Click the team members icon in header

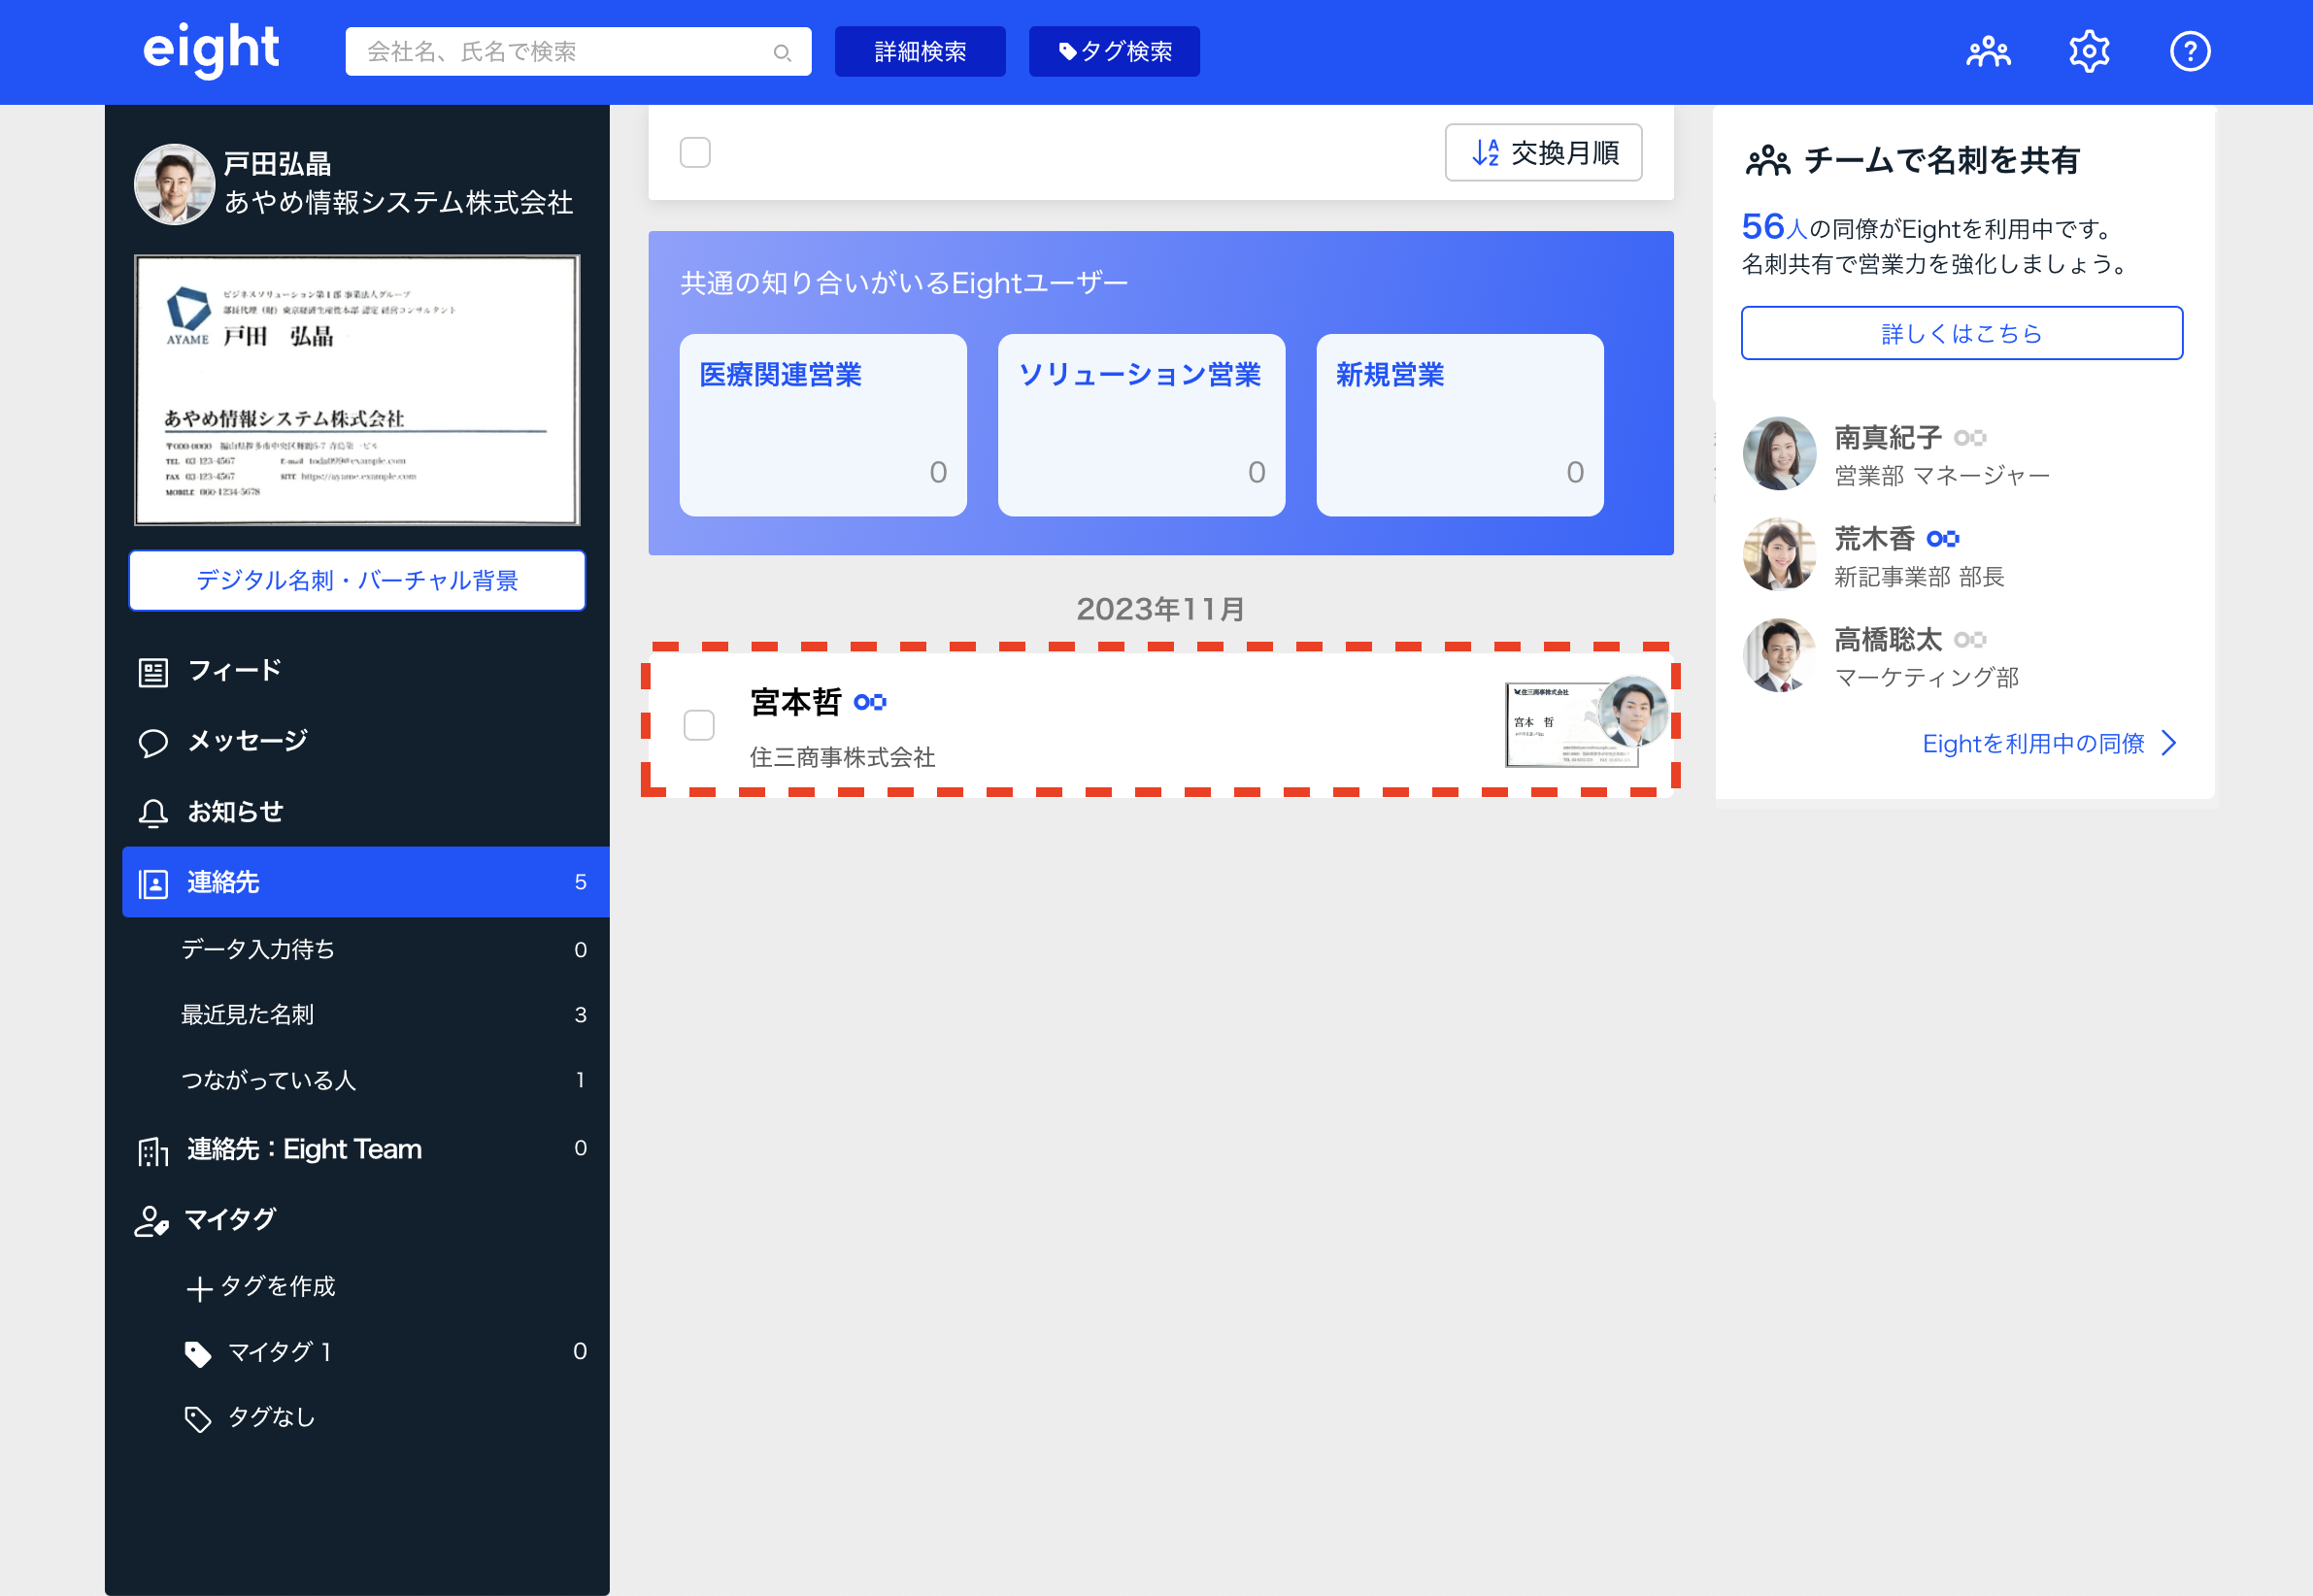1988,52
